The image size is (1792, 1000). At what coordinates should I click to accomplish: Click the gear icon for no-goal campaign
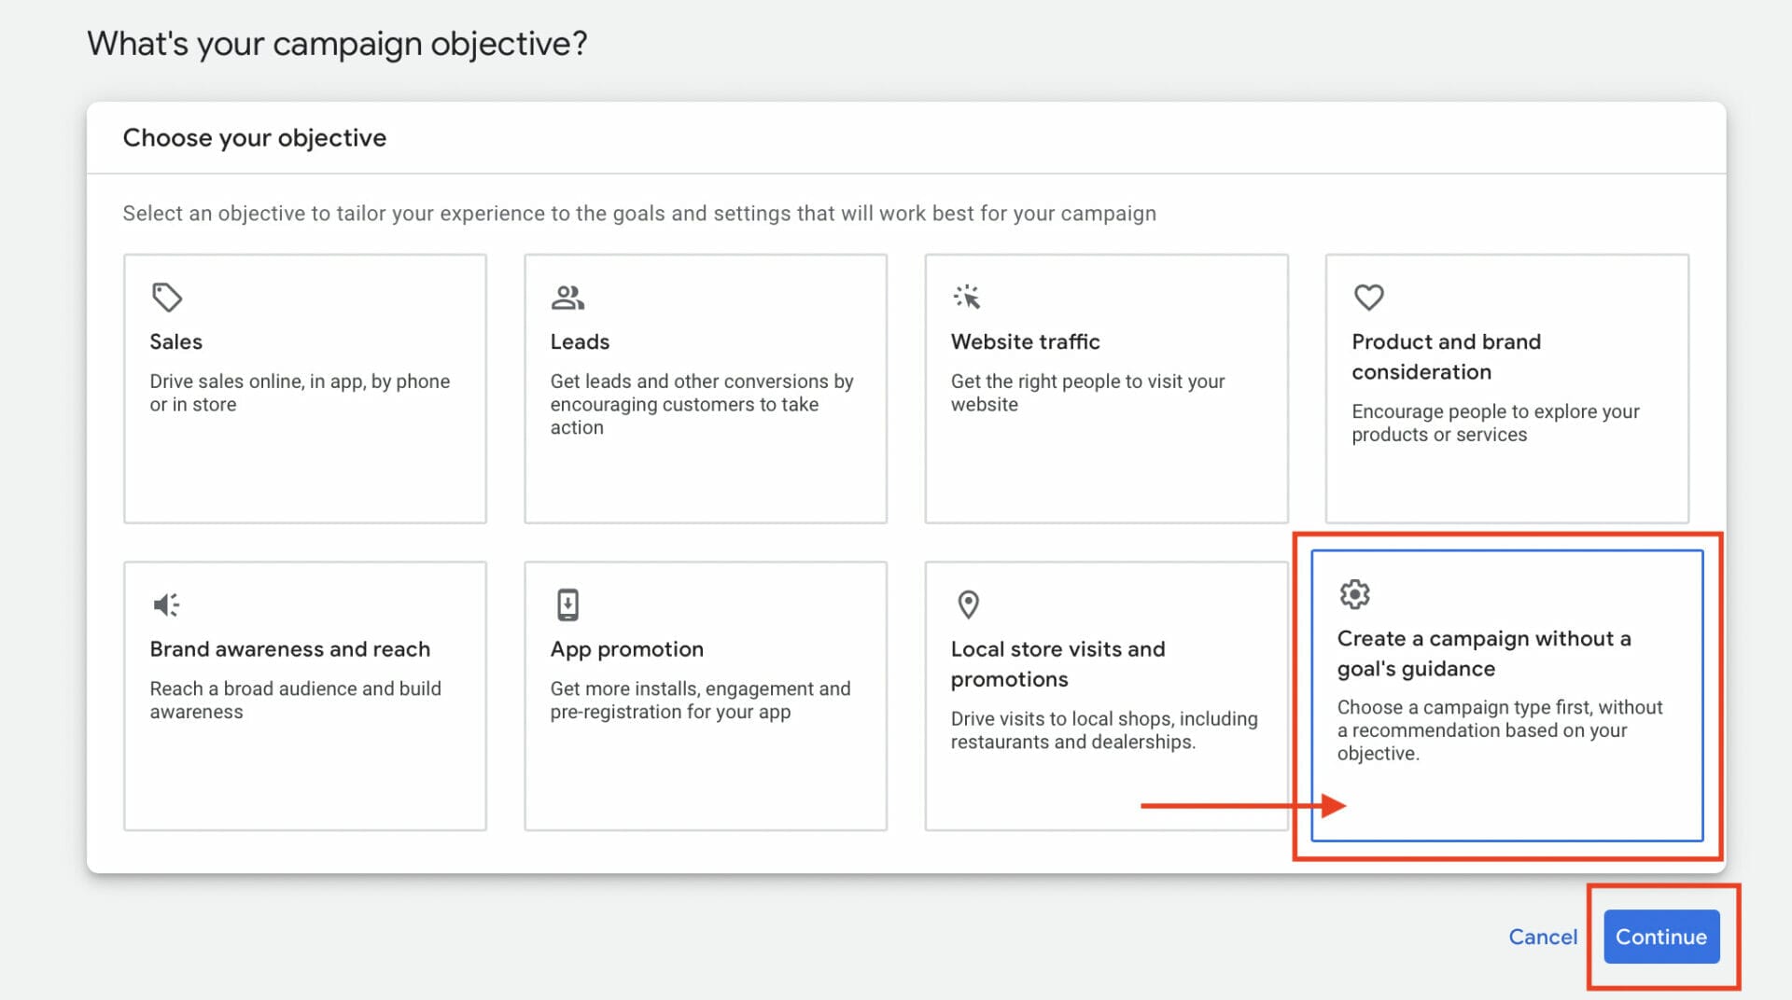1354,594
